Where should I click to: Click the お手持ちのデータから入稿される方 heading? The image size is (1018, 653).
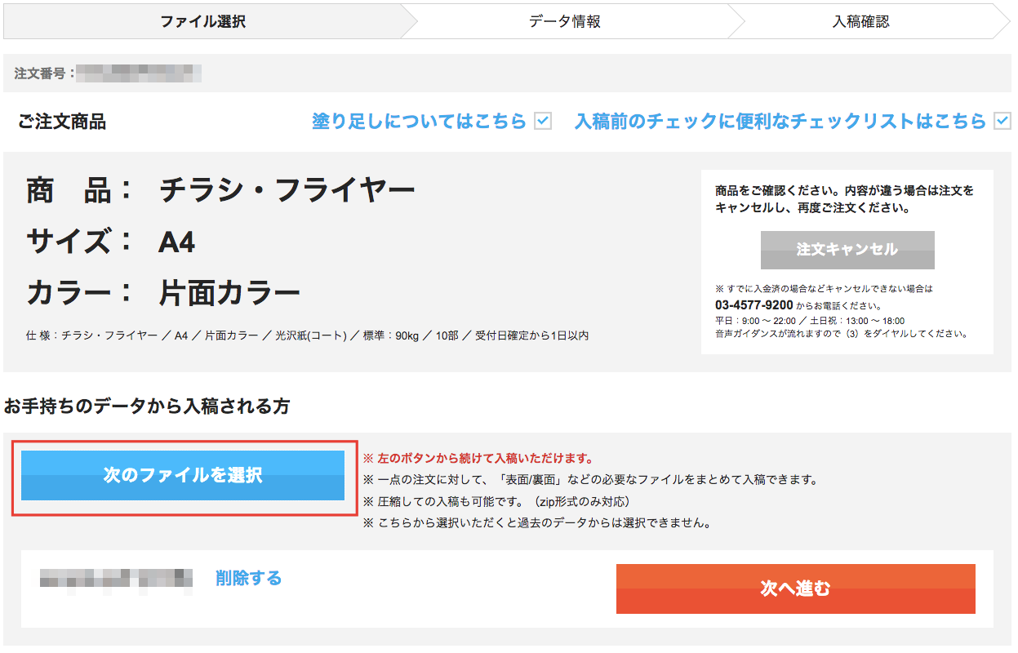click(x=147, y=406)
